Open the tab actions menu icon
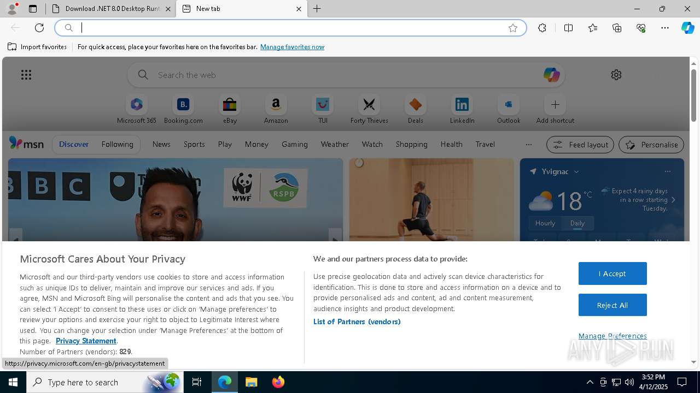Image resolution: width=700 pixels, height=393 pixels. 33,9
